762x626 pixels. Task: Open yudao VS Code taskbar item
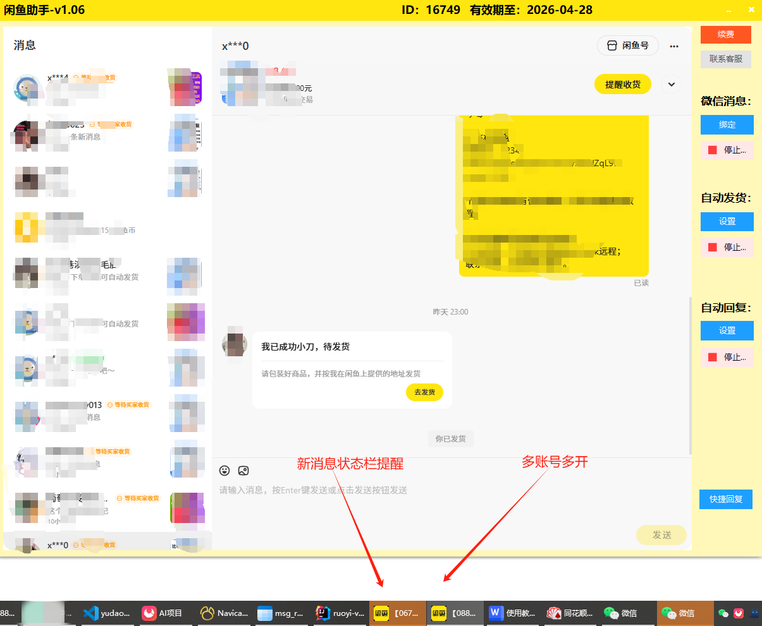tap(106, 613)
